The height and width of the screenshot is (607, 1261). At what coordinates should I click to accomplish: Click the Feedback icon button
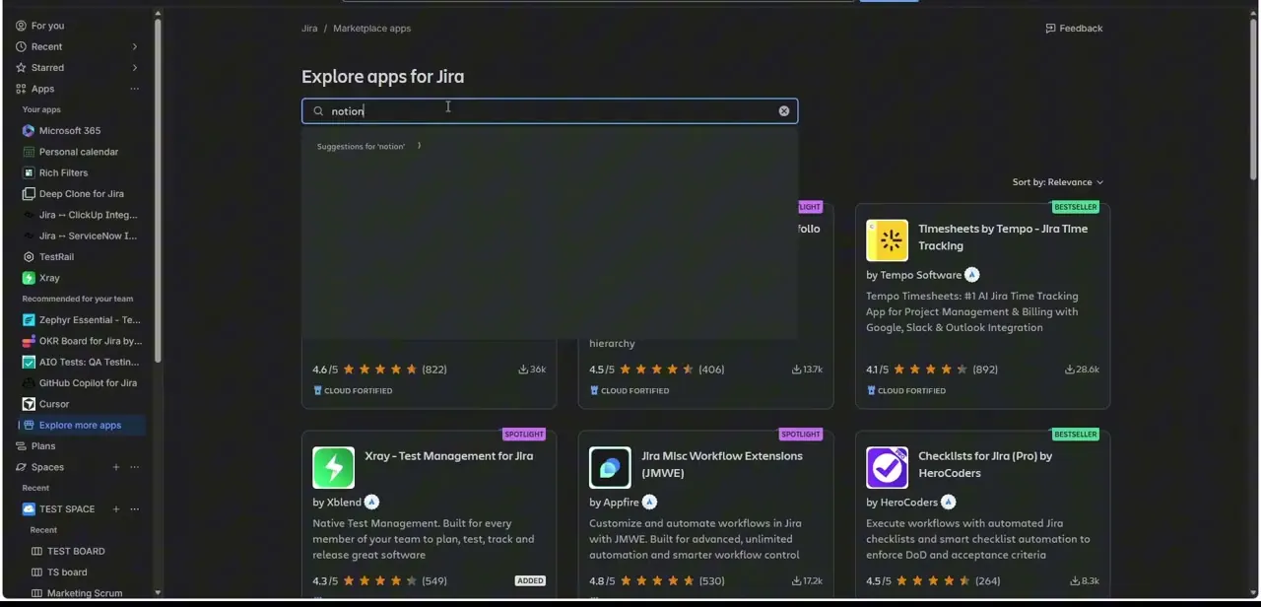1050,29
